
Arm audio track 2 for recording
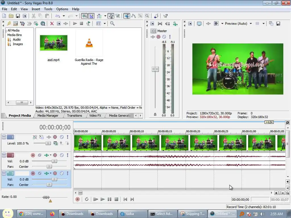(33, 155)
